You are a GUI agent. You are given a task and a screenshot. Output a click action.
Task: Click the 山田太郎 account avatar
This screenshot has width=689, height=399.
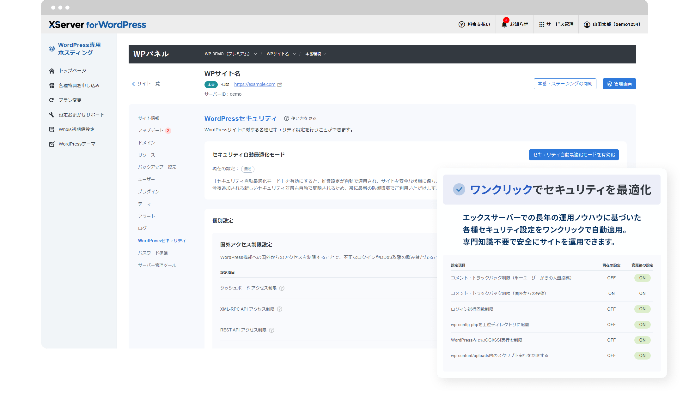point(587,24)
